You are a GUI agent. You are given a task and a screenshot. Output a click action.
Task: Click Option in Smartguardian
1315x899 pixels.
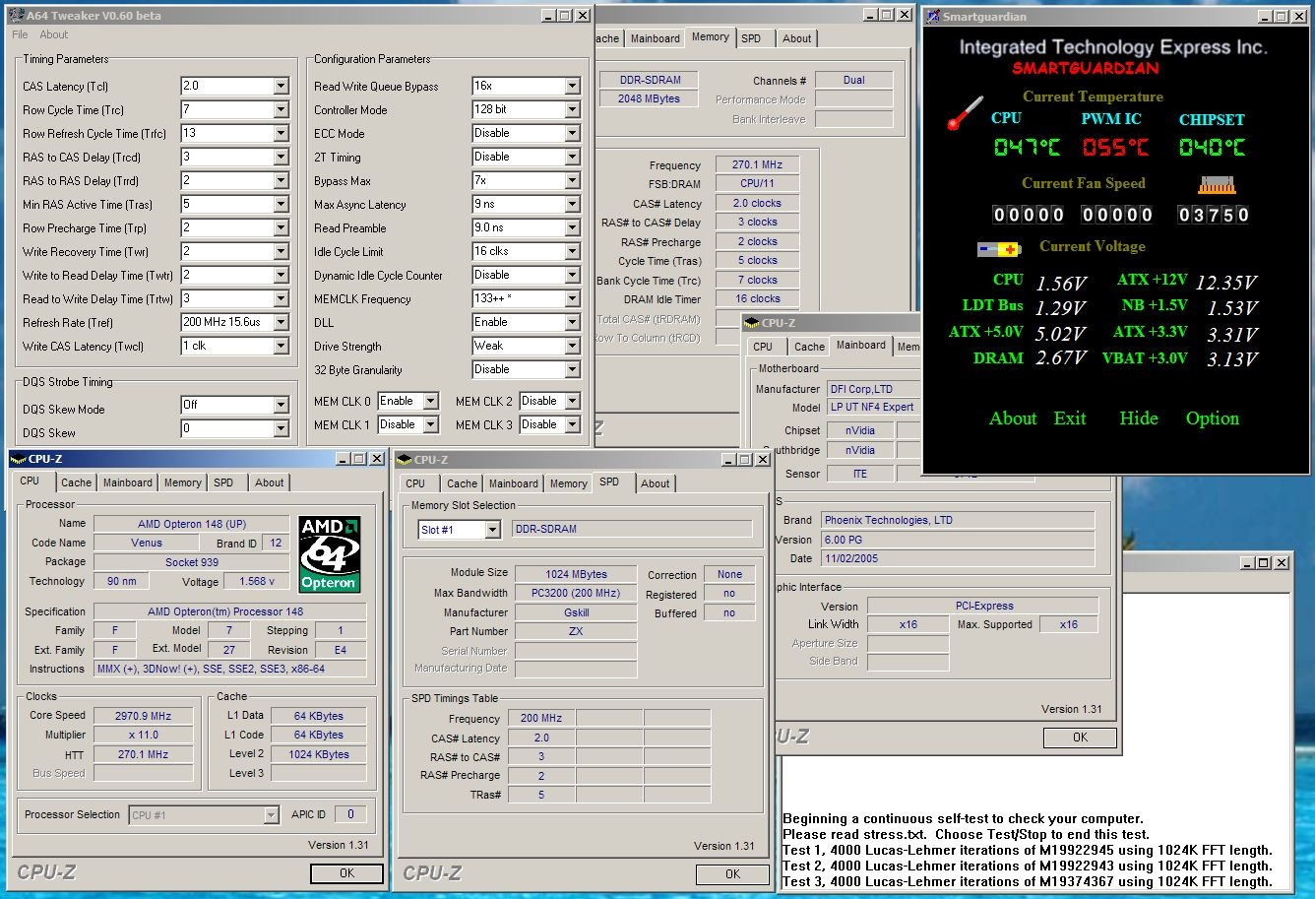[x=1213, y=418]
